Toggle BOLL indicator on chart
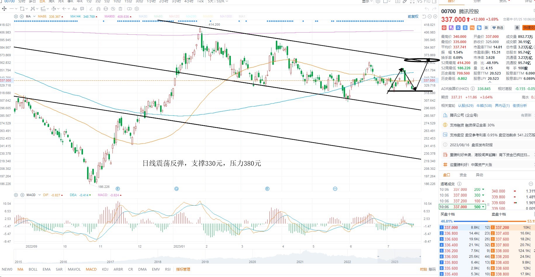This screenshot has height=277, width=535. point(33,269)
